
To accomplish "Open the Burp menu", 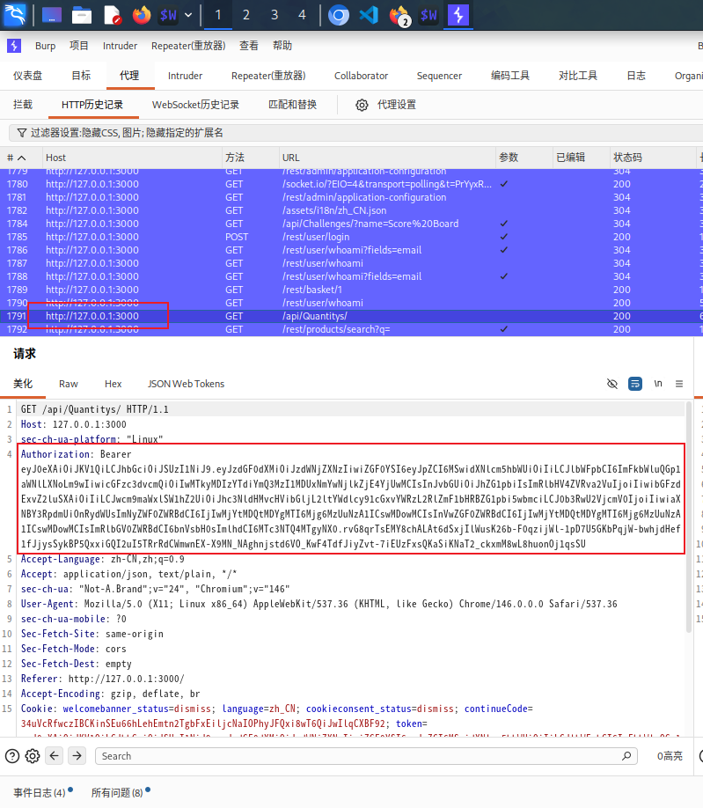I will 46,46.
